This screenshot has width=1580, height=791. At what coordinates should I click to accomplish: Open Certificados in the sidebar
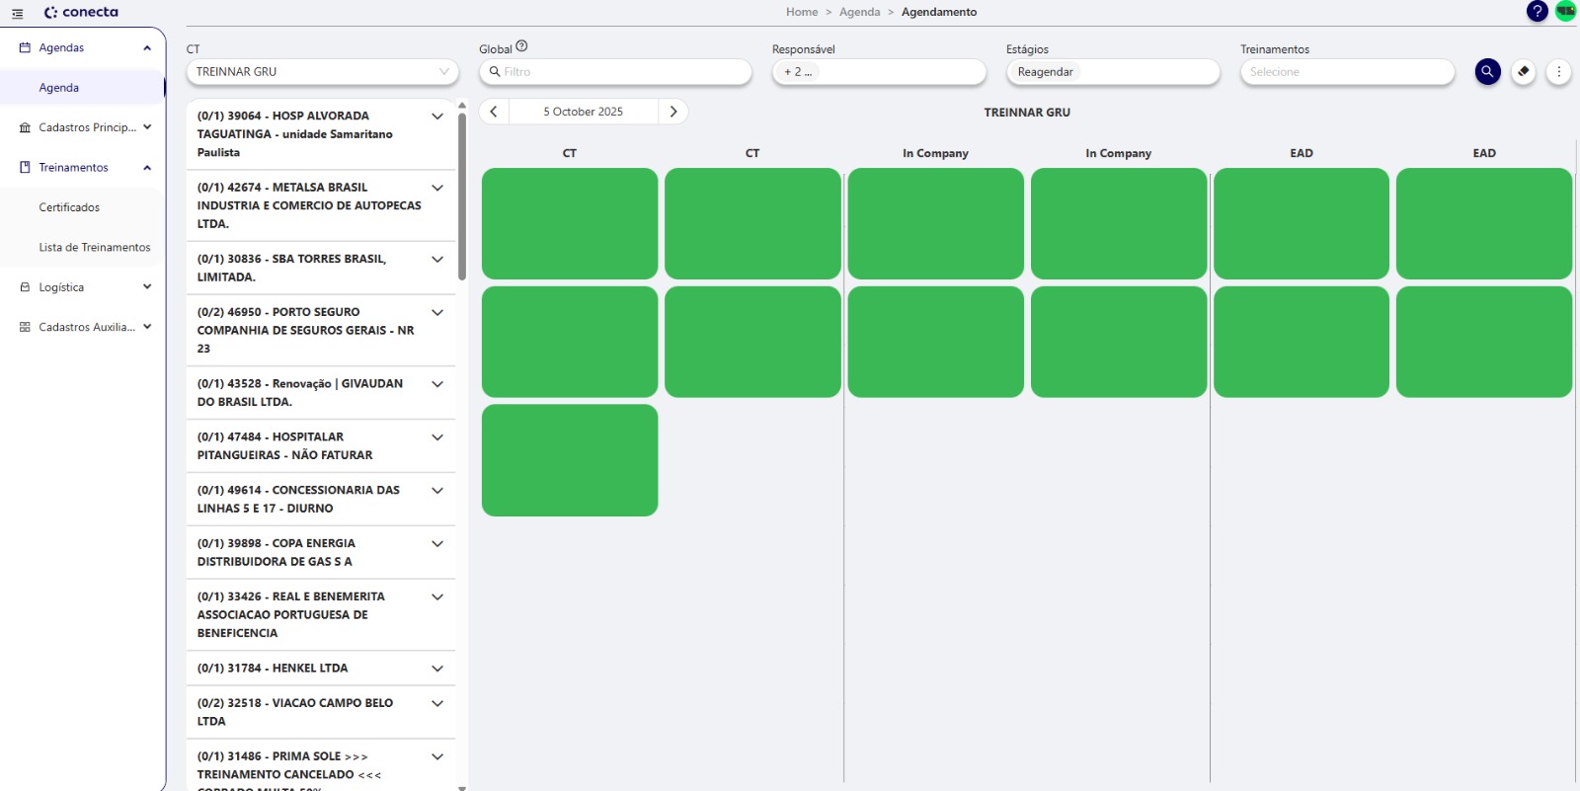69,207
